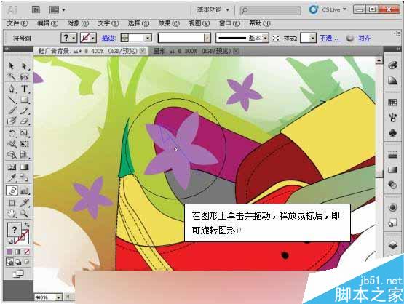
Task: Select the Gradient tool
Action: pos(24,167)
